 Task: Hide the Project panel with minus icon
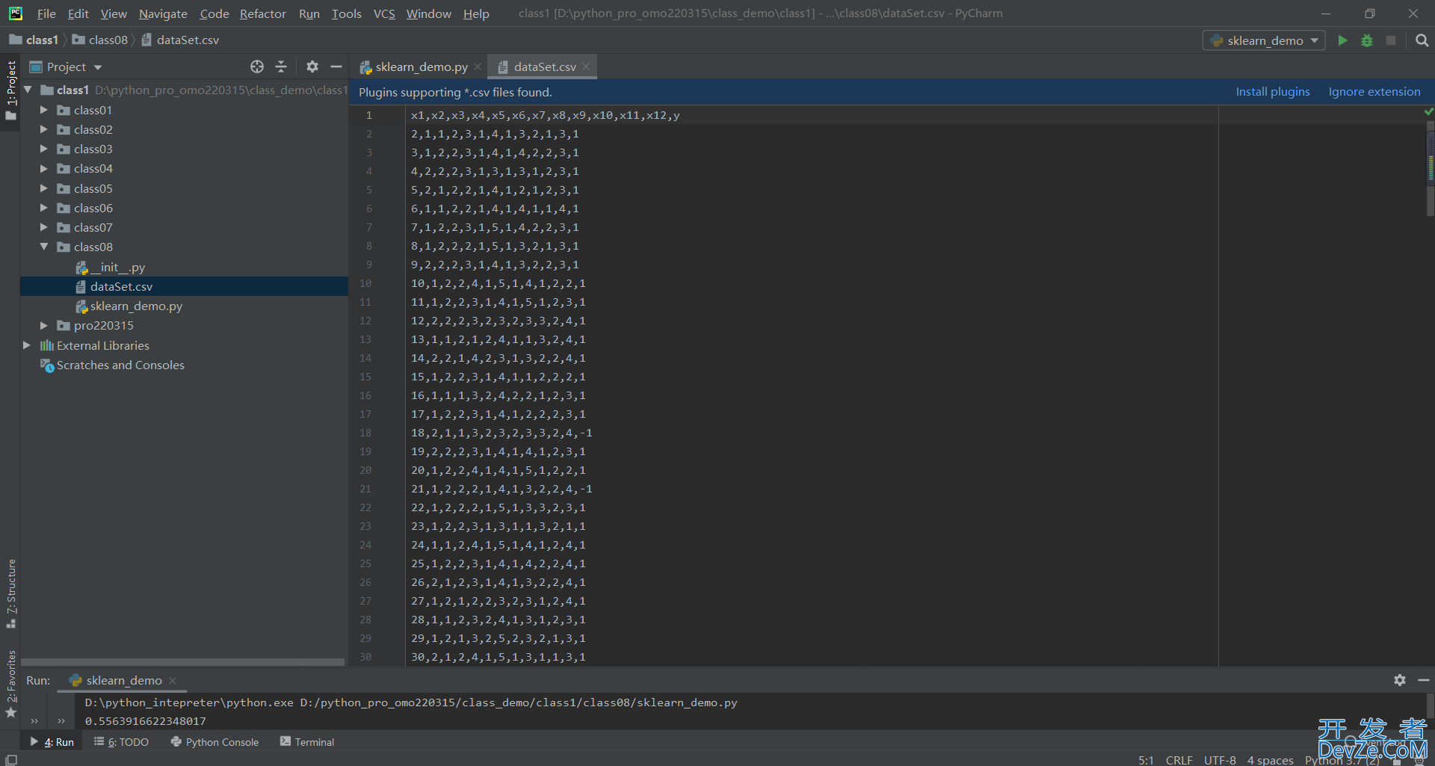pos(336,67)
